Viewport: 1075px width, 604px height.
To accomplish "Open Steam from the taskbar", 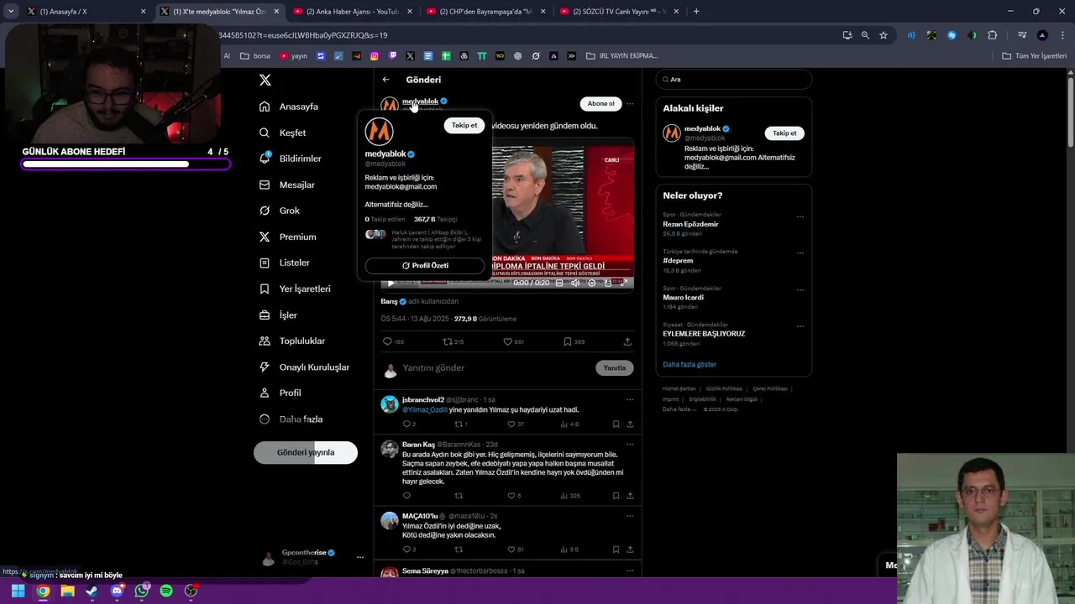I will point(92,591).
